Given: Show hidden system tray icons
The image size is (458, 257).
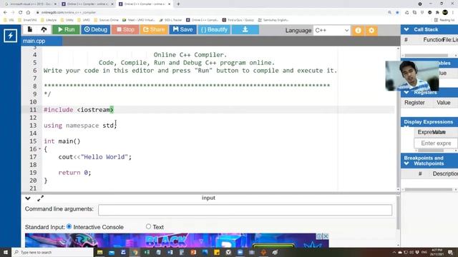Looking at the screenshot, I should coord(394,252).
